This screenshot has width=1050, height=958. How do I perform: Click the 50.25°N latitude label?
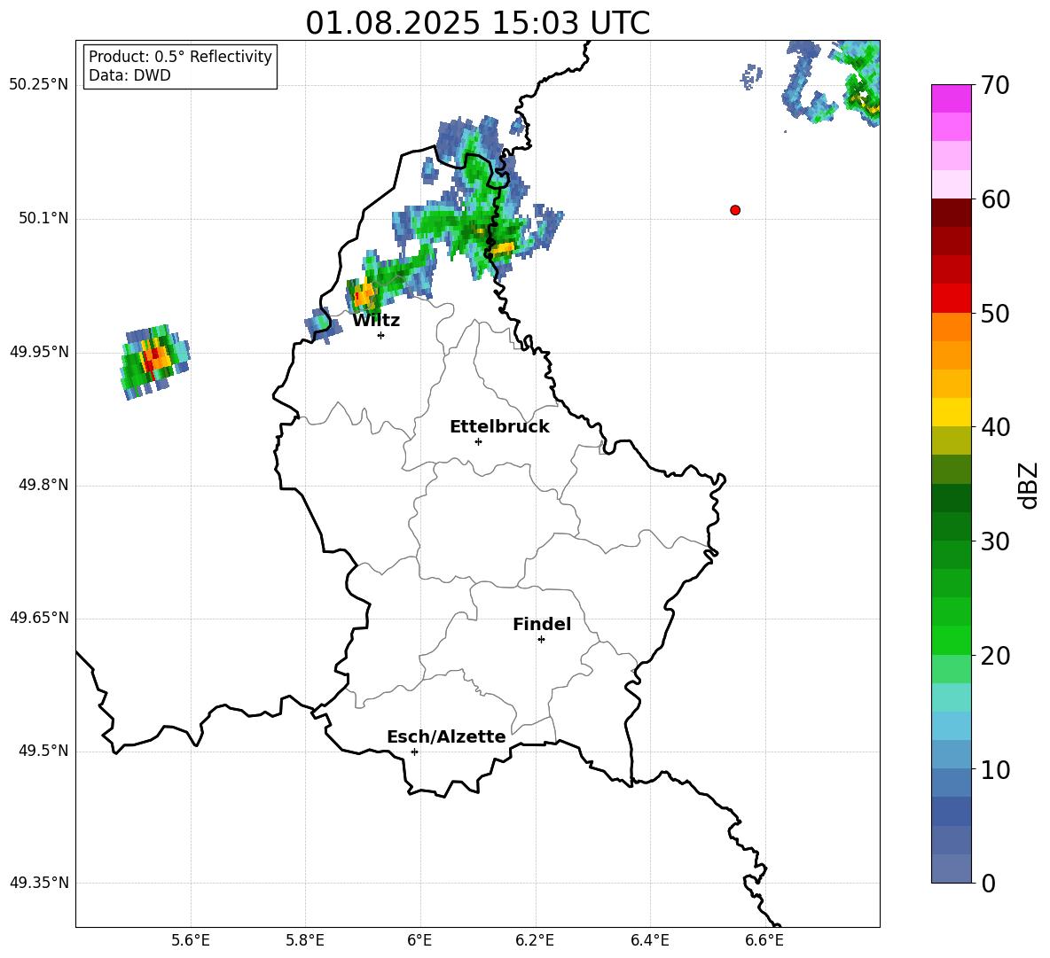[39, 85]
